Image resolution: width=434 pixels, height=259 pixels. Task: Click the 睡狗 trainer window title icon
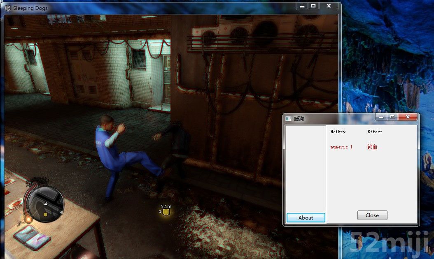coord(288,118)
